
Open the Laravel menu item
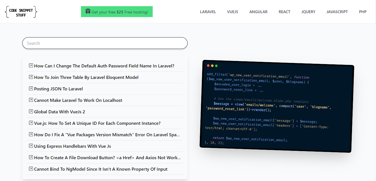coord(208,12)
